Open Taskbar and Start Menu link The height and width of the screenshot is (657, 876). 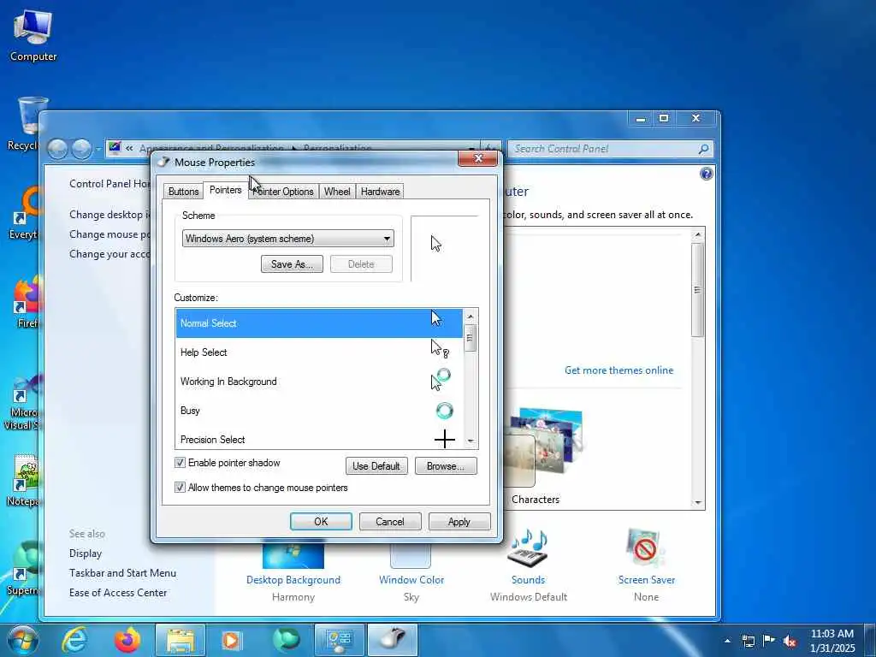pyautogui.click(x=122, y=572)
